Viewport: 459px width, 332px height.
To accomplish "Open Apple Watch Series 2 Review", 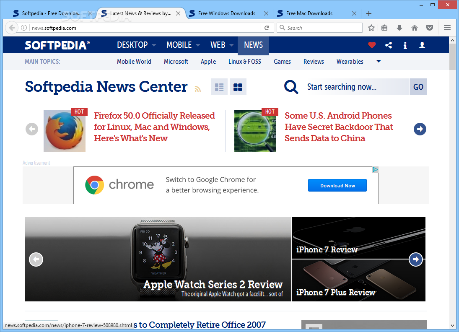I will [x=213, y=284].
